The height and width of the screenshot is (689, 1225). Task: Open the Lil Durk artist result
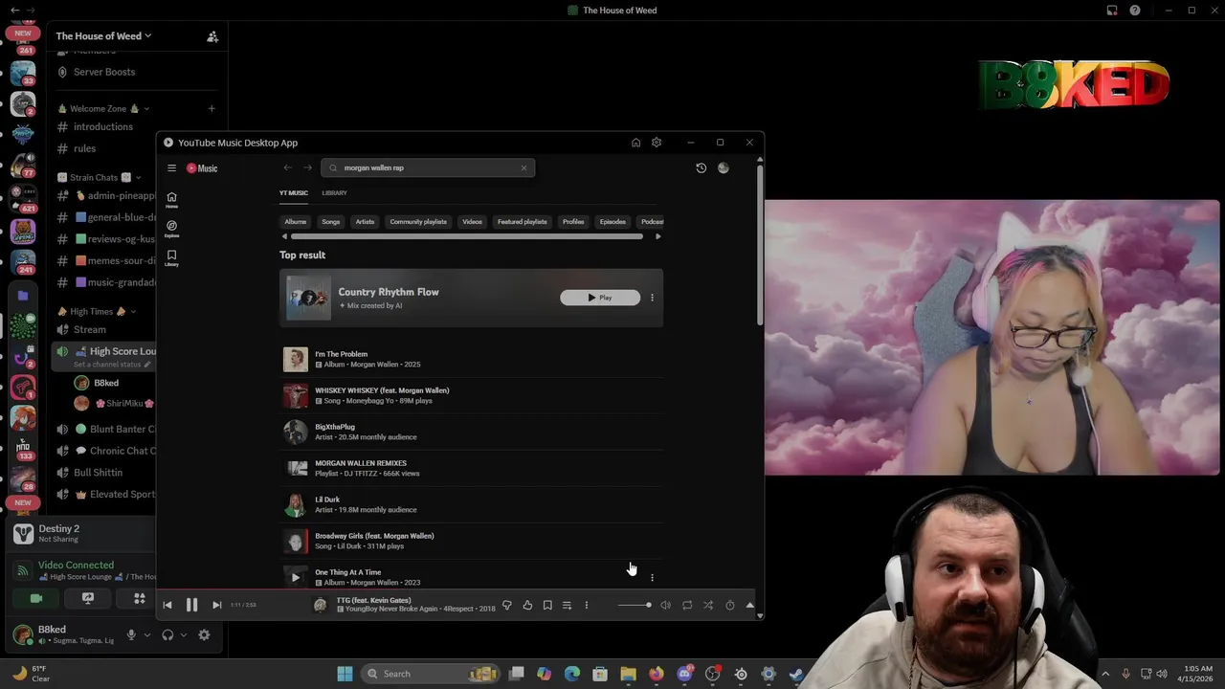(471, 504)
